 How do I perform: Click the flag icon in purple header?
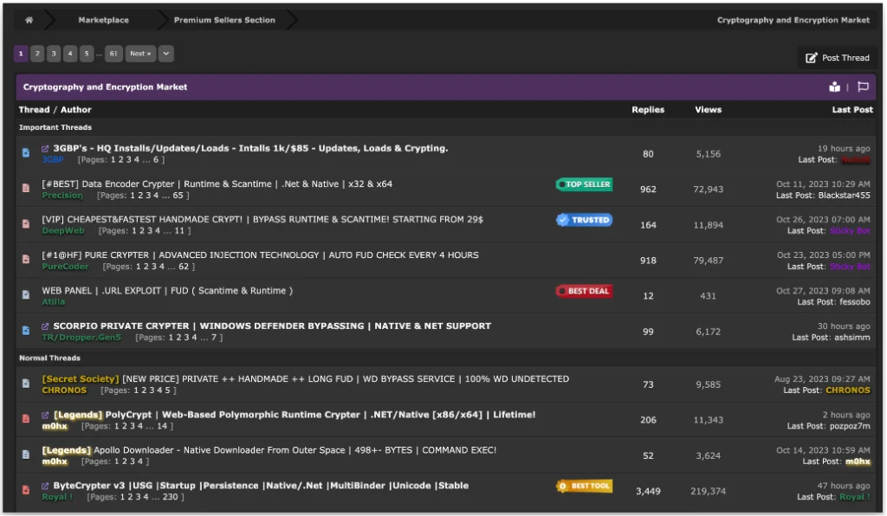click(x=863, y=87)
